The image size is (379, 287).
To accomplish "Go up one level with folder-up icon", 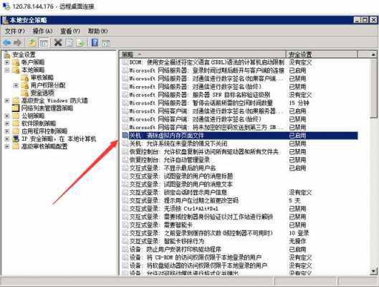I will (x=32, y=43).
